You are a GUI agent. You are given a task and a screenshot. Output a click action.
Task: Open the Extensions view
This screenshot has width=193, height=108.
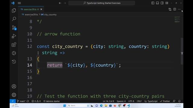(x=14, y=45)
